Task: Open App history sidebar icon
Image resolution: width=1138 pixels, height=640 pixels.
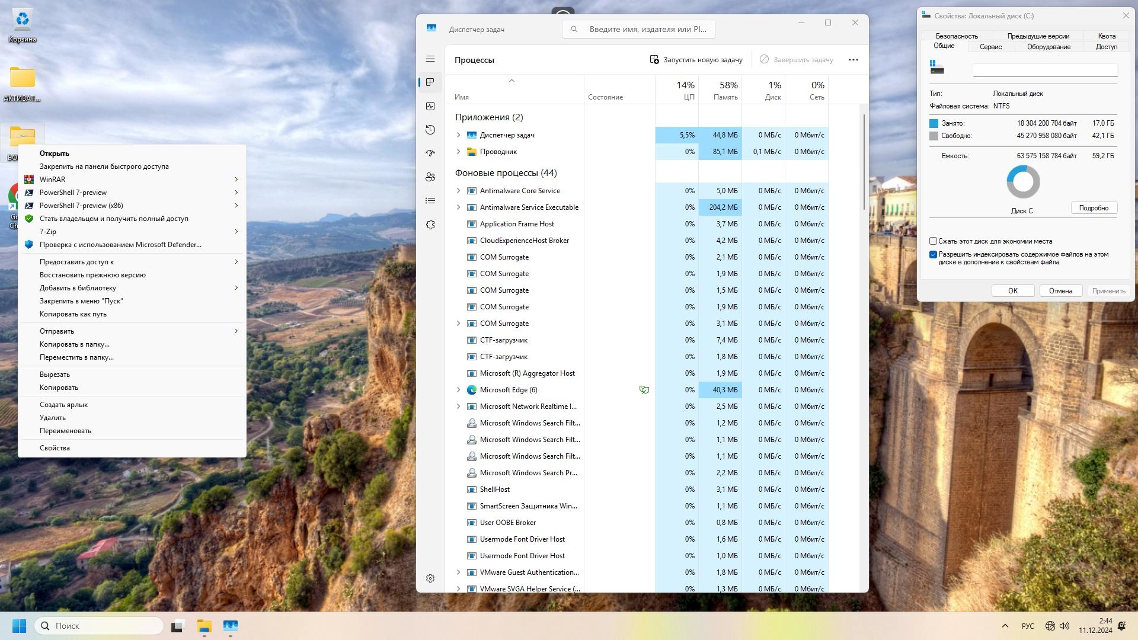Action: [430, 130]
